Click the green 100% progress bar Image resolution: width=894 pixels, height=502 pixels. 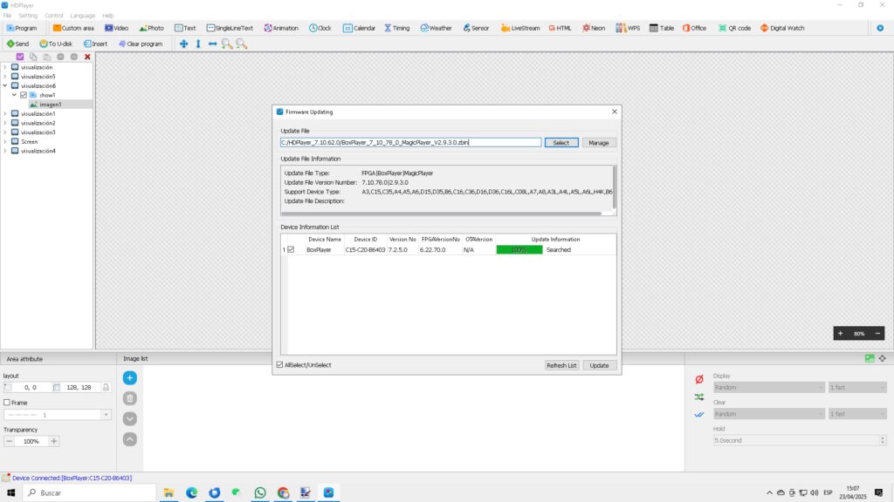[519, 250]
